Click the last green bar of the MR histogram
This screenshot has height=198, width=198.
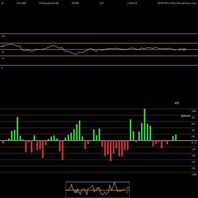point(176,138)
